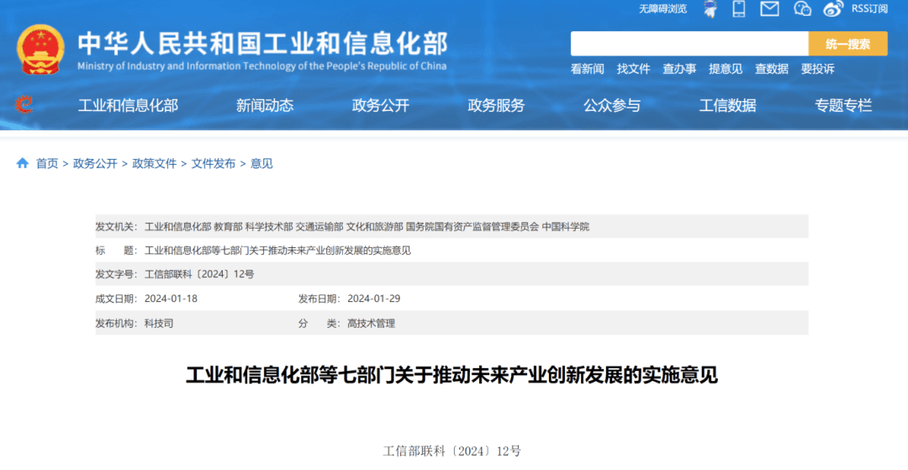Go to 政务公开 in breadcrumb
Screen dimensions: 908x470
tap(95, 164)
